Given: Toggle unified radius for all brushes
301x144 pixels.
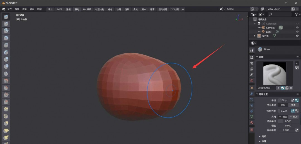Looking at the screenshot, I should (x=297, y=100).
